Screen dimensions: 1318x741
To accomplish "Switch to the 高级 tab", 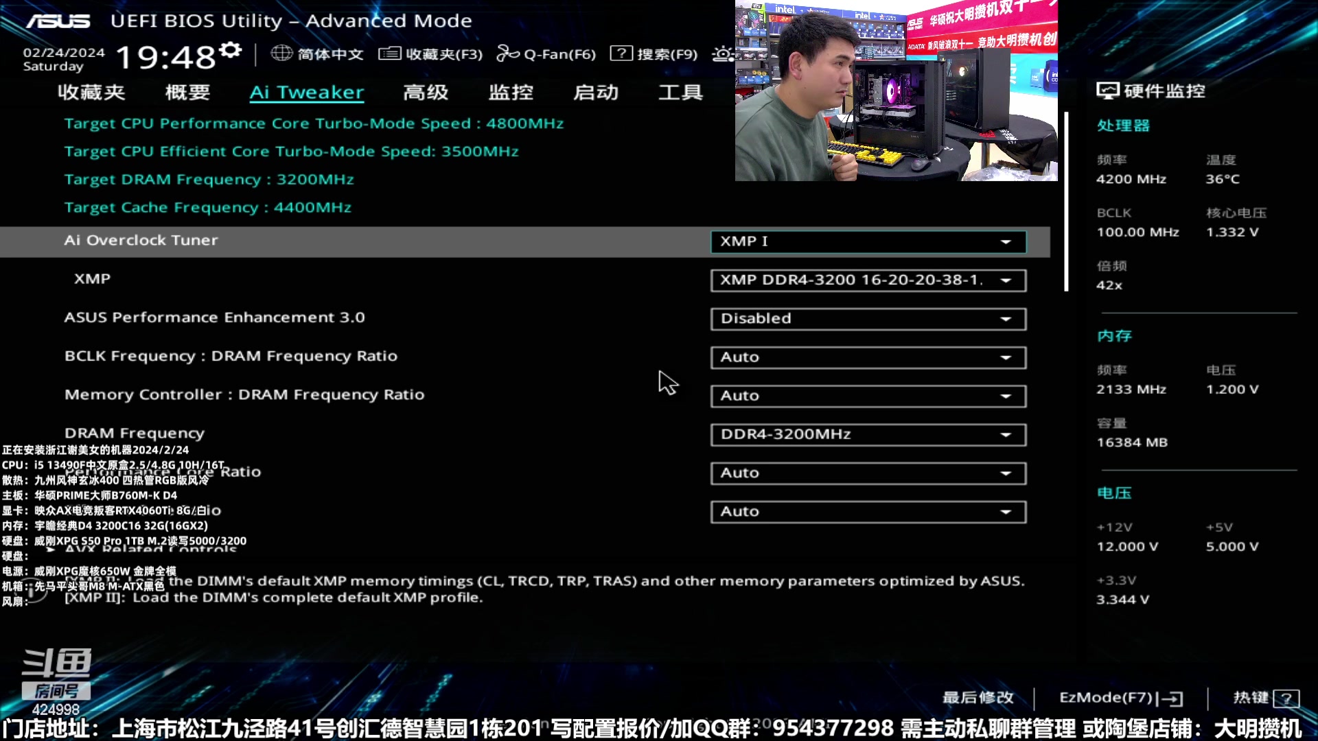I will pyautogui.click(x=426, y=92).
